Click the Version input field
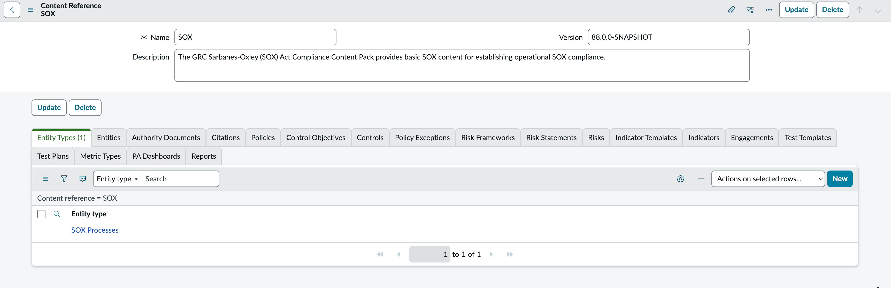The image size is (891, 288). (x=669, y=37)
